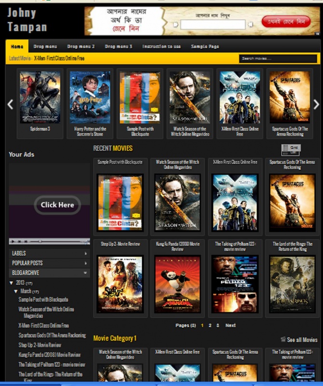Open Sample Page menu item
The height and width of the screenshot is (386, 323).
(205, 46)
